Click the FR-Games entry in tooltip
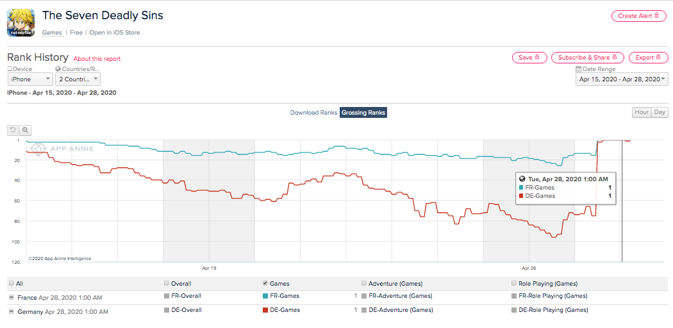The image size is (673, 328). coord(540,187)
